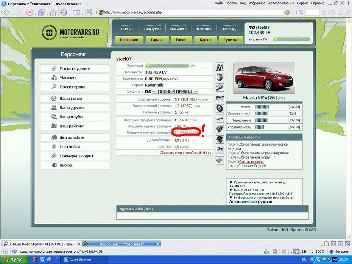The width and height of the screenshot is (352, 264).
Task: Switch to the DJ Music Radio tab
Action: [x=42, y=244]
